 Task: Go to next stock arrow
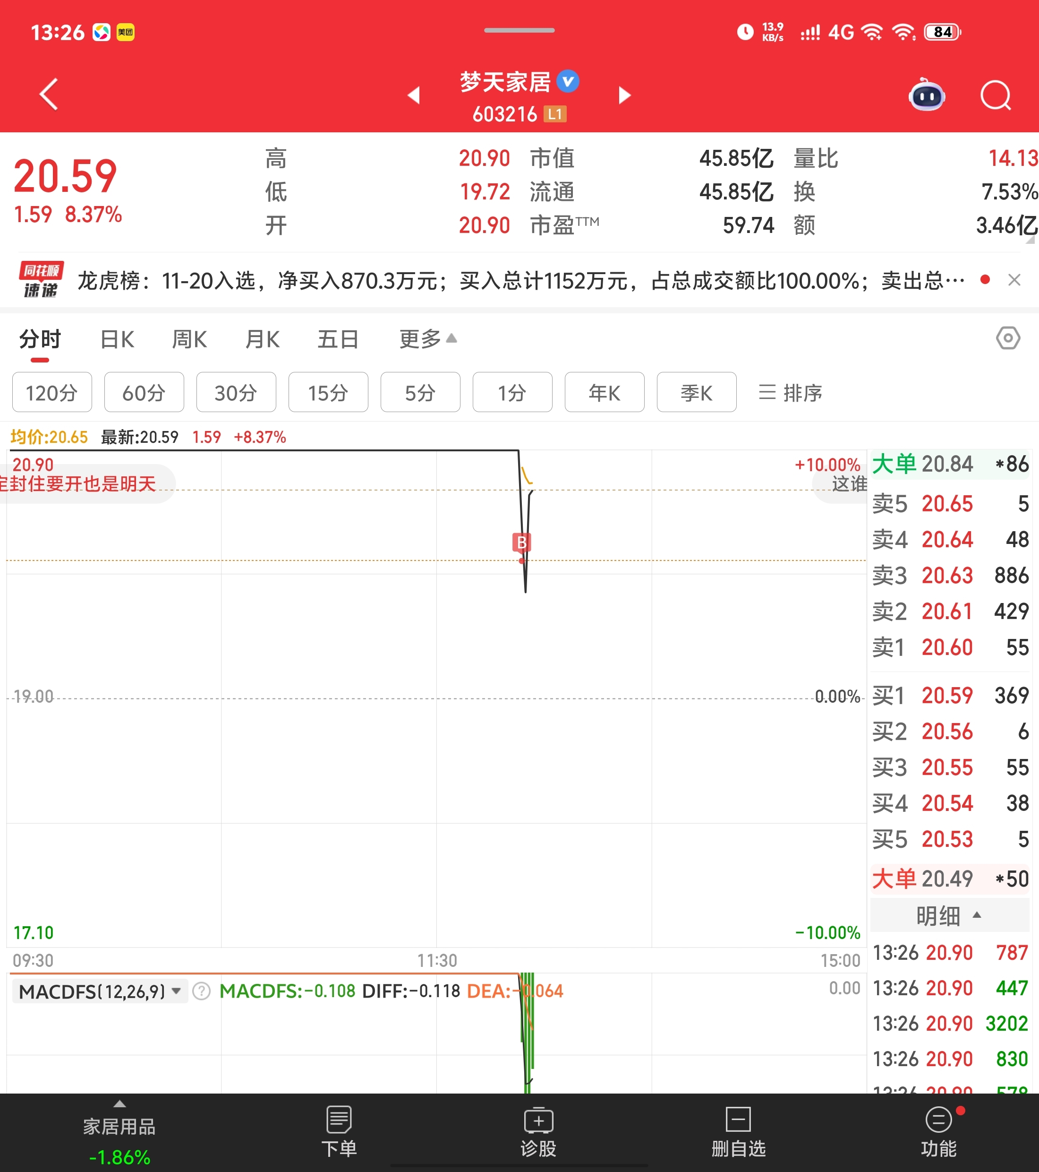625,95
